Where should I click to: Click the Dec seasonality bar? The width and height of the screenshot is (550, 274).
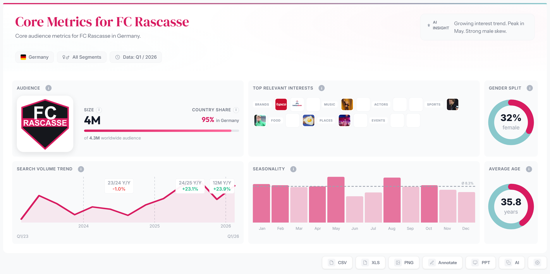466,207
